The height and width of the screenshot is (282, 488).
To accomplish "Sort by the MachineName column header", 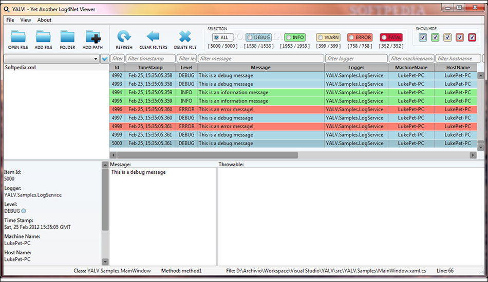I will coord(411,67).
